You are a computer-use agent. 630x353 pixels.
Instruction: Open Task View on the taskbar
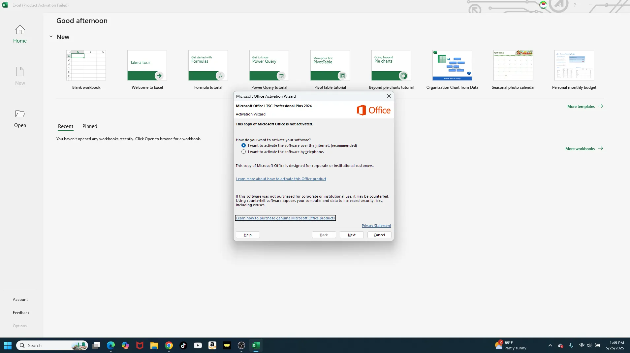coord(96,345)
